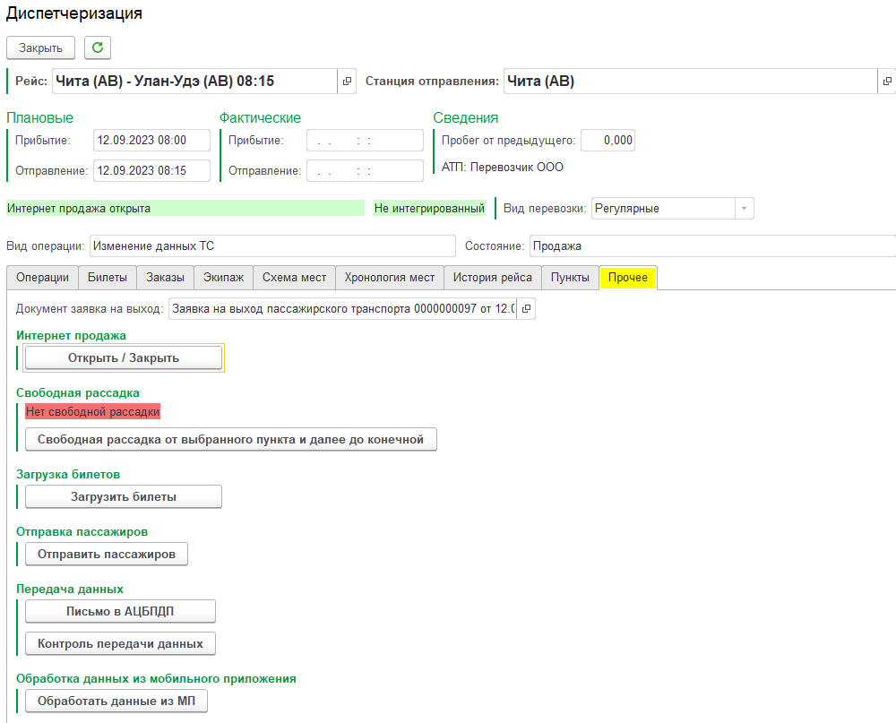Expand the Вид перевозки dropdown
The image size is (896, 723).
point(744,209)
